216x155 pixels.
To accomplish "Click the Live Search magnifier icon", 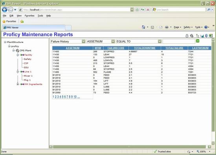I will (209, 10).
